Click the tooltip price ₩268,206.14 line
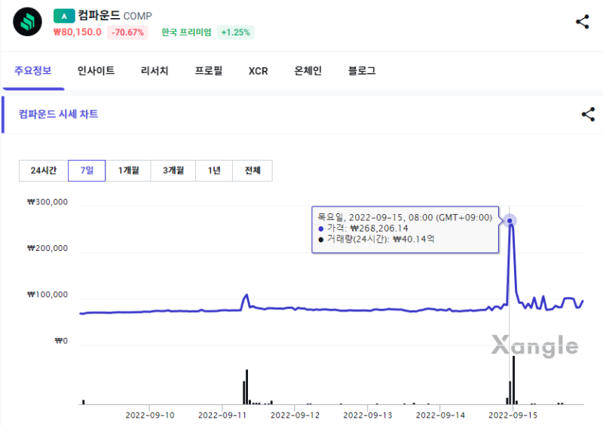Screen dimensions: 603x426 pos(363,228)
